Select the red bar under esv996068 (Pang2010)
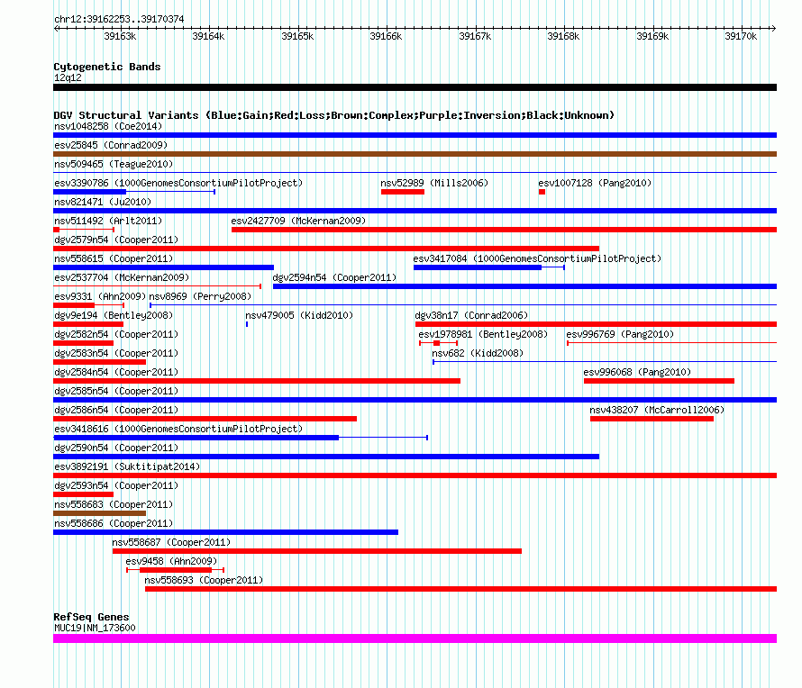The width and height of the screenshot is (802, 688). point(659,381)
